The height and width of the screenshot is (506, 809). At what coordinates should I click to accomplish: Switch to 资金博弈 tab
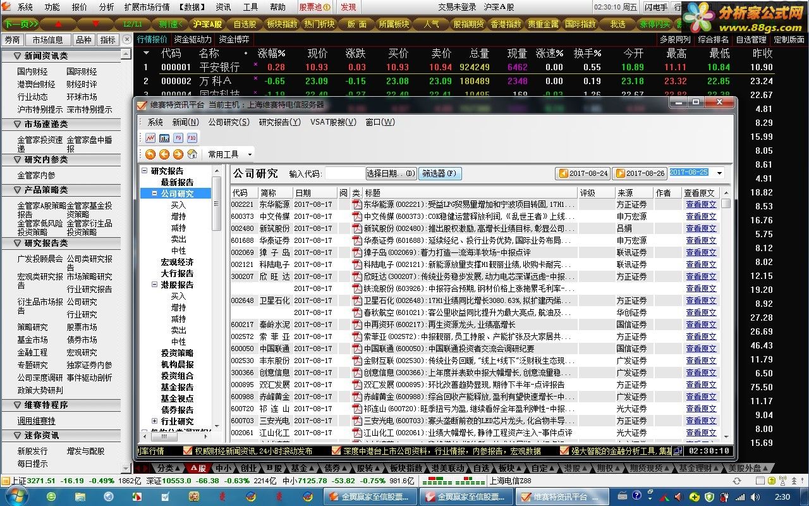pyautogui.click(x=234, y=39)
